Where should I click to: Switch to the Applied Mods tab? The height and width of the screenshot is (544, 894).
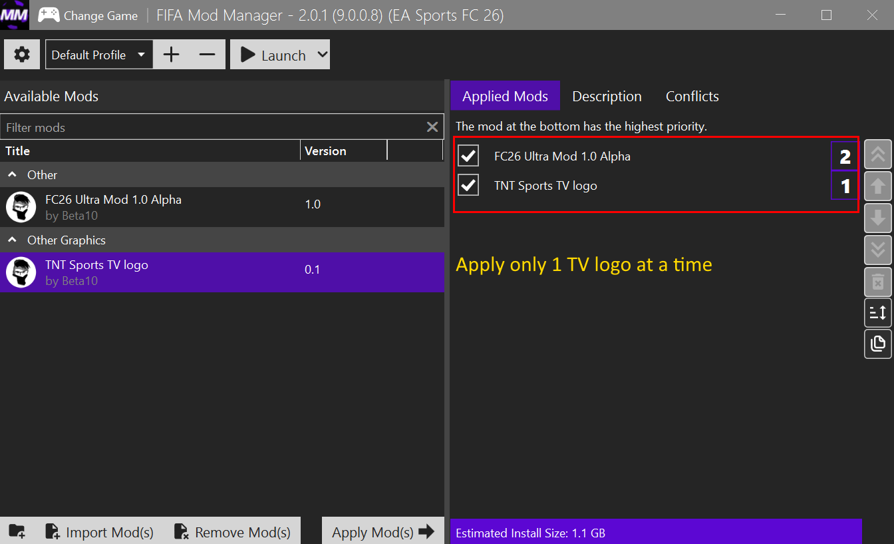505,96
